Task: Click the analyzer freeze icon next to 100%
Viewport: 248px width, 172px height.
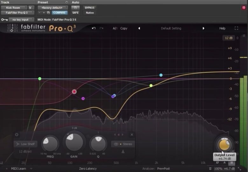Action: 210,169
